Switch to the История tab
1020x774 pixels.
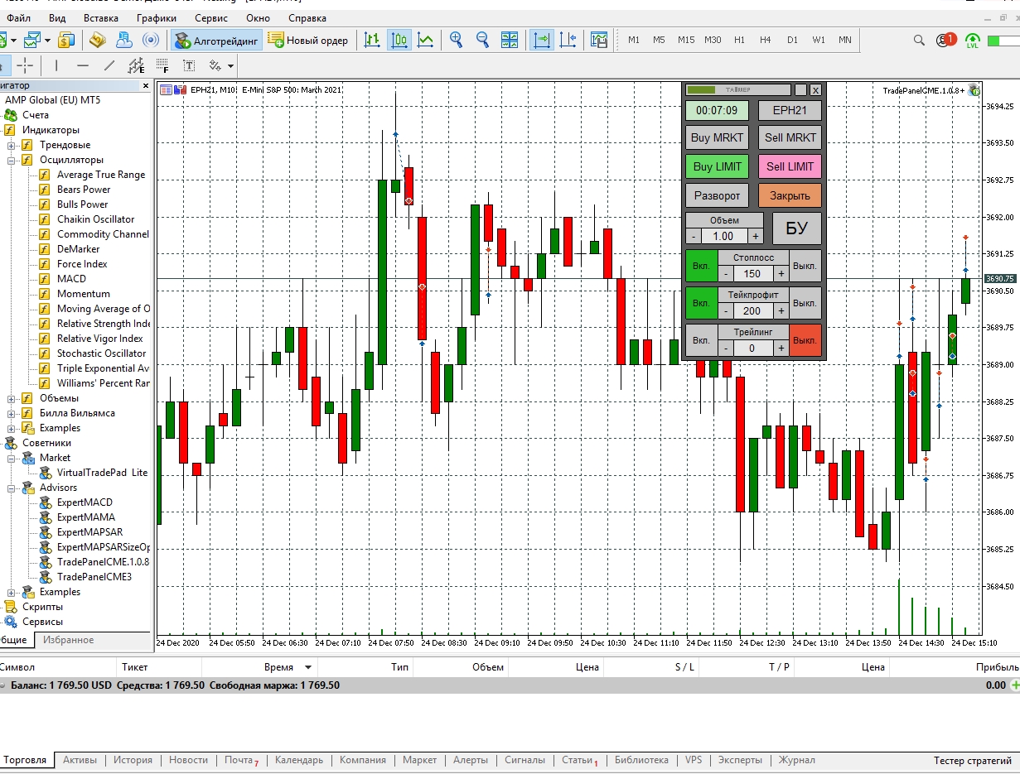133,760
